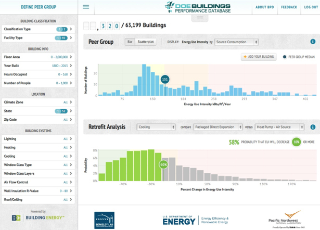Switch chart to Bar view
The width and height of the screenshot is (320, 230).
coord(130,42)
